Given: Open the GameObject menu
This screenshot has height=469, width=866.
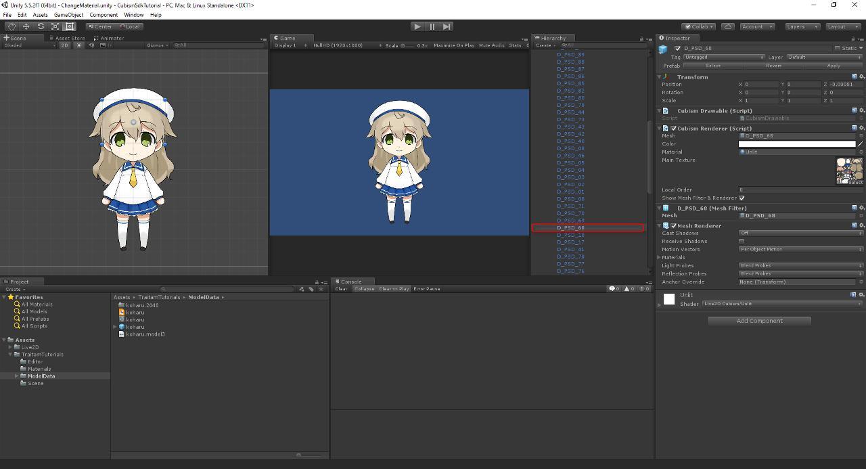Looking at the screenshot, I should [68, 15].
